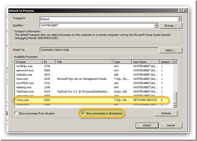
Task: Click the Select button for code type
Action: tap(171, 50)
